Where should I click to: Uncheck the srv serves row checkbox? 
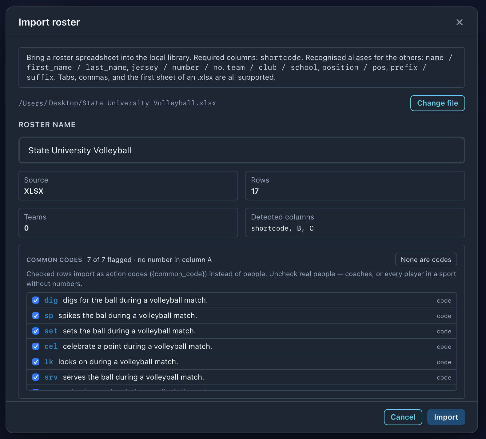click(36, 377)
